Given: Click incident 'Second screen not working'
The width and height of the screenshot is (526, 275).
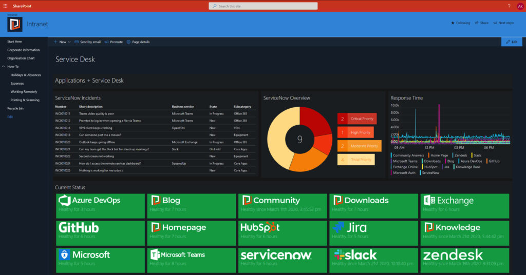Looking at the screenshot, I should pos(96,156).
